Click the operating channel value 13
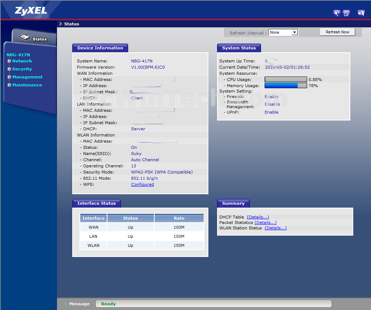The width and height of the screenshot is (371, 310). click(134, 166)
